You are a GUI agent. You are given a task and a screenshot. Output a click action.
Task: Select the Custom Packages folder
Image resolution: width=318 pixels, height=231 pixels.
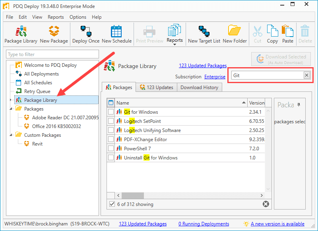(x=43, y=135)
